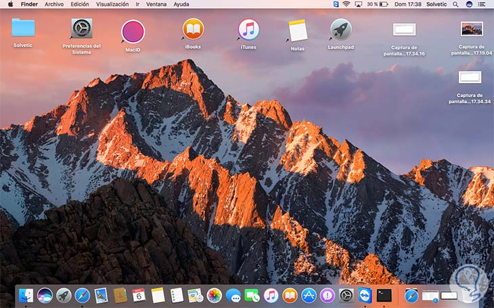Open Photos from the Dock
Image resolution: width=494 pixels, height=308 pixels.
pos(215,295)
